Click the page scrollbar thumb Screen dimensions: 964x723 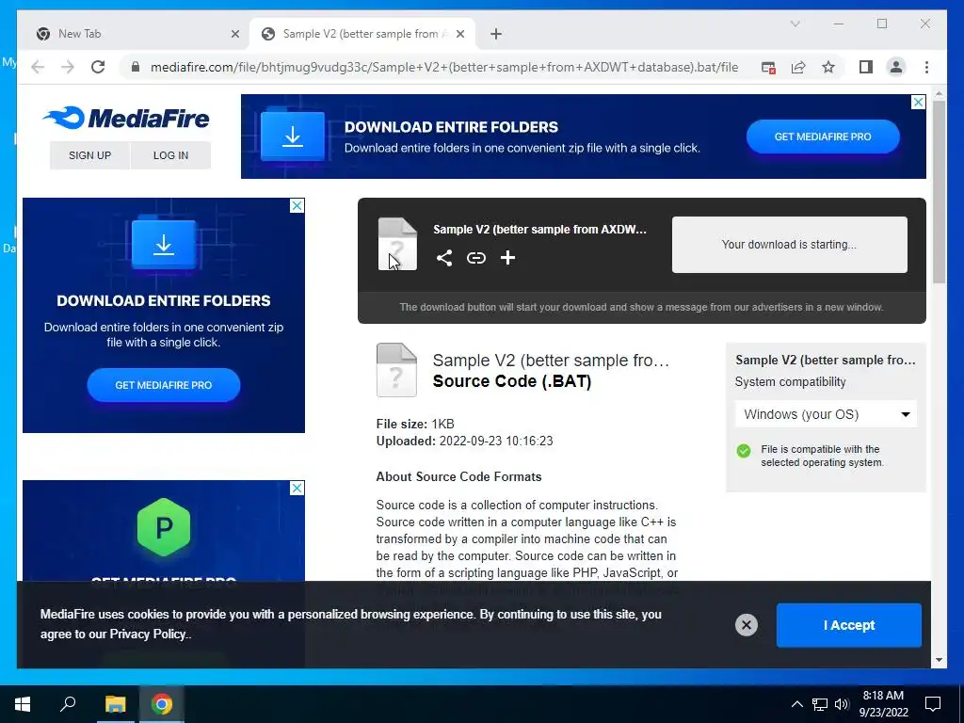pos(939,191)
